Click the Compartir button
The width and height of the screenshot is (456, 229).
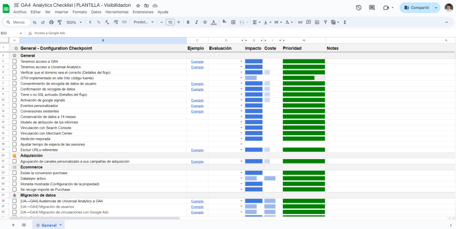click(416, 8)
